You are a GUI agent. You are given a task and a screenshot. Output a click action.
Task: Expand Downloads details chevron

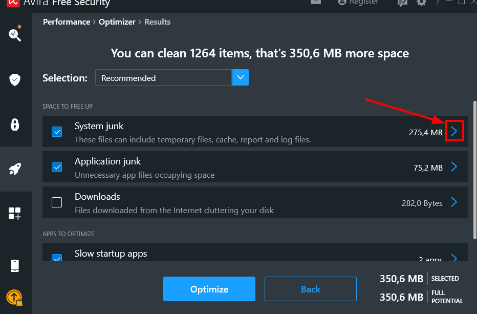click(x=454, y=202)
